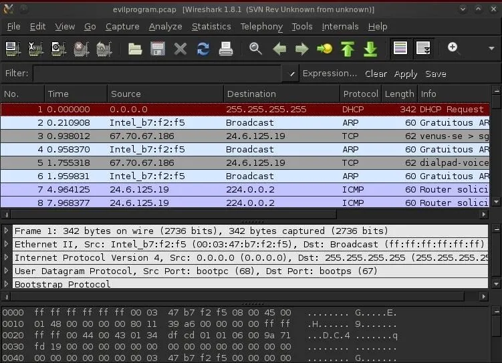Image resolution: width=502 pixels, height=363 pixels.
Task: Reload the capture file icon
Action: point(203,49)
